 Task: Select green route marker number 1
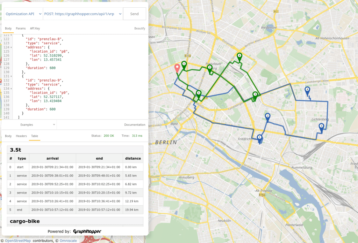[x=184, y=64]
